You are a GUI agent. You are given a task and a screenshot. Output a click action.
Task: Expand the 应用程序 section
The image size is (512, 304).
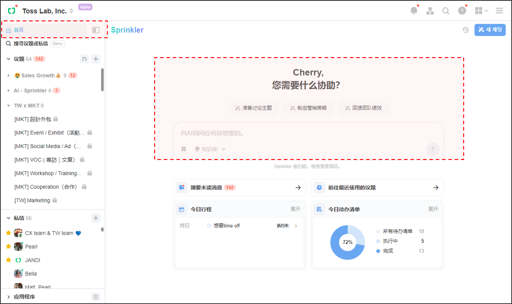pyautogui.click(x=8, y=297)
